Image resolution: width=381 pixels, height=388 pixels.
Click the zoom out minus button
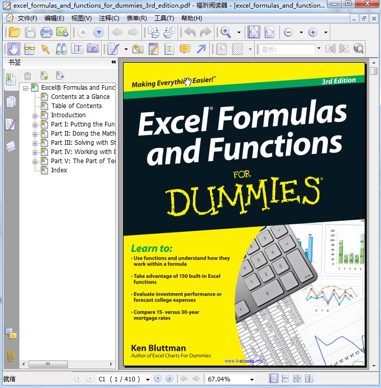click(288, 32)
